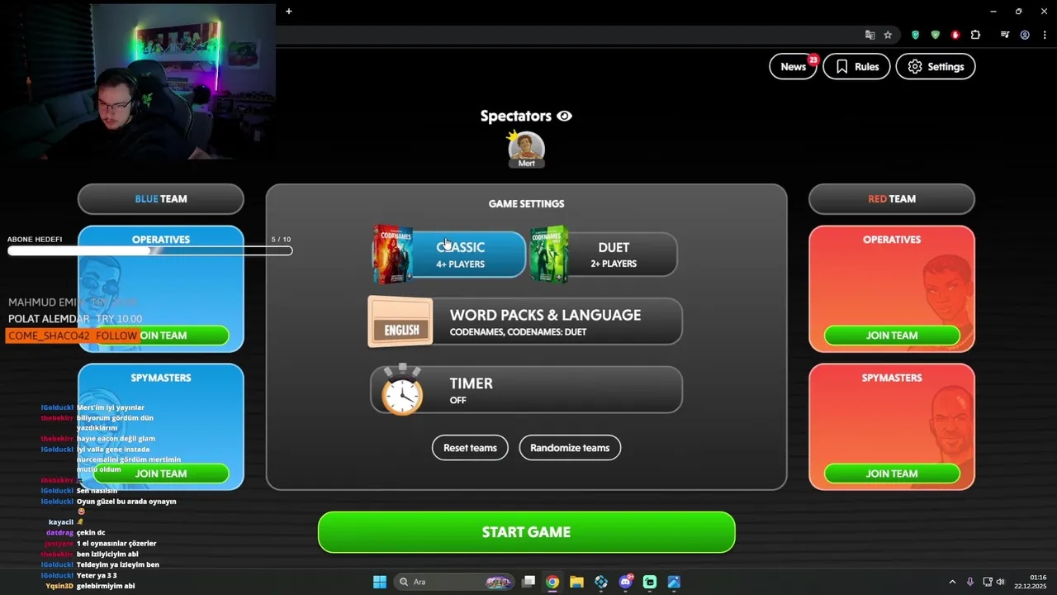
Task: Click the translate page icon in address bar
Action: coord(870,35)
